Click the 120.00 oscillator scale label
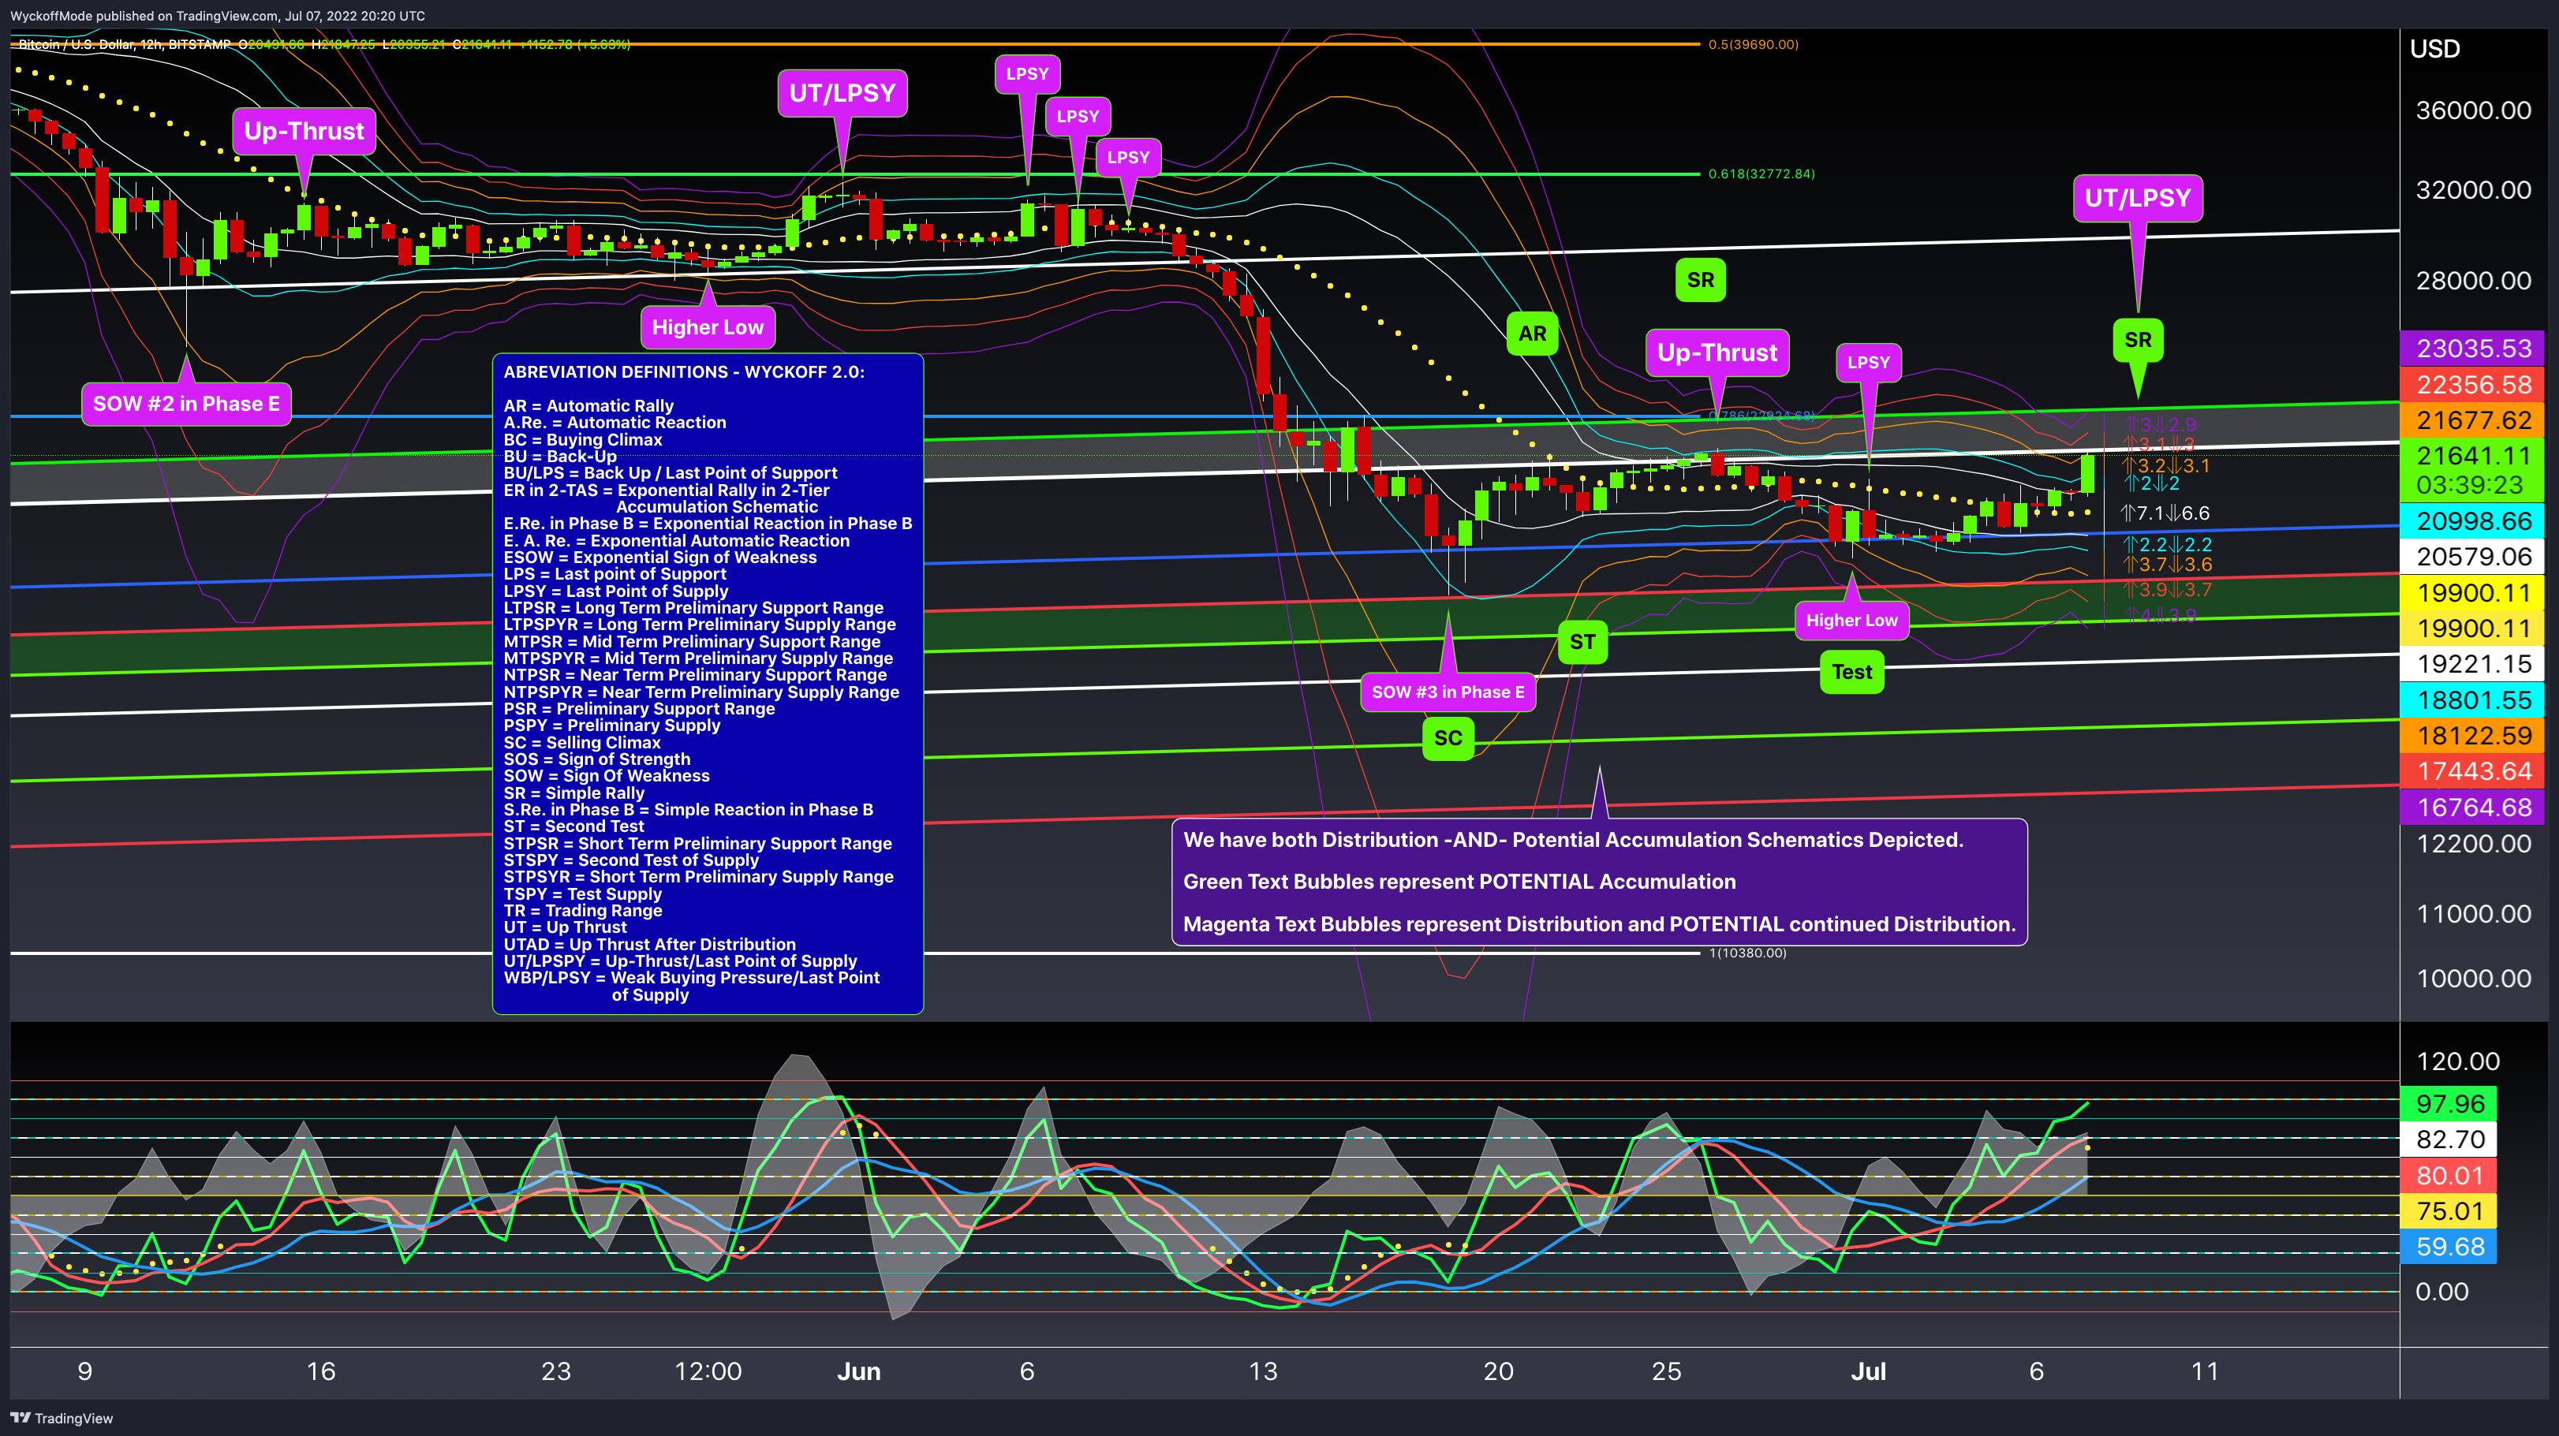This screenshot has height=1436, width=2559. pyautogui.click(x=2456, y=1061)
